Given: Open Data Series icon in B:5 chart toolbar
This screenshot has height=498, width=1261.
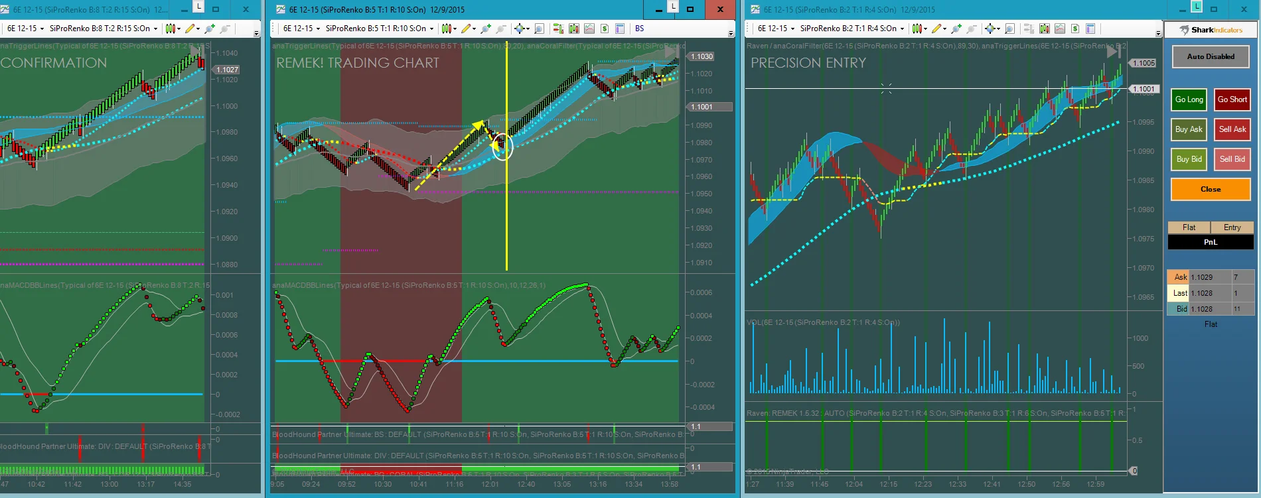Looking at the screenshot, I should tap(573, 29).
